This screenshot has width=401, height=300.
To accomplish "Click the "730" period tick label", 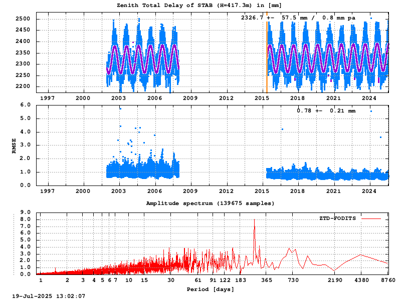I will [293, 280].
